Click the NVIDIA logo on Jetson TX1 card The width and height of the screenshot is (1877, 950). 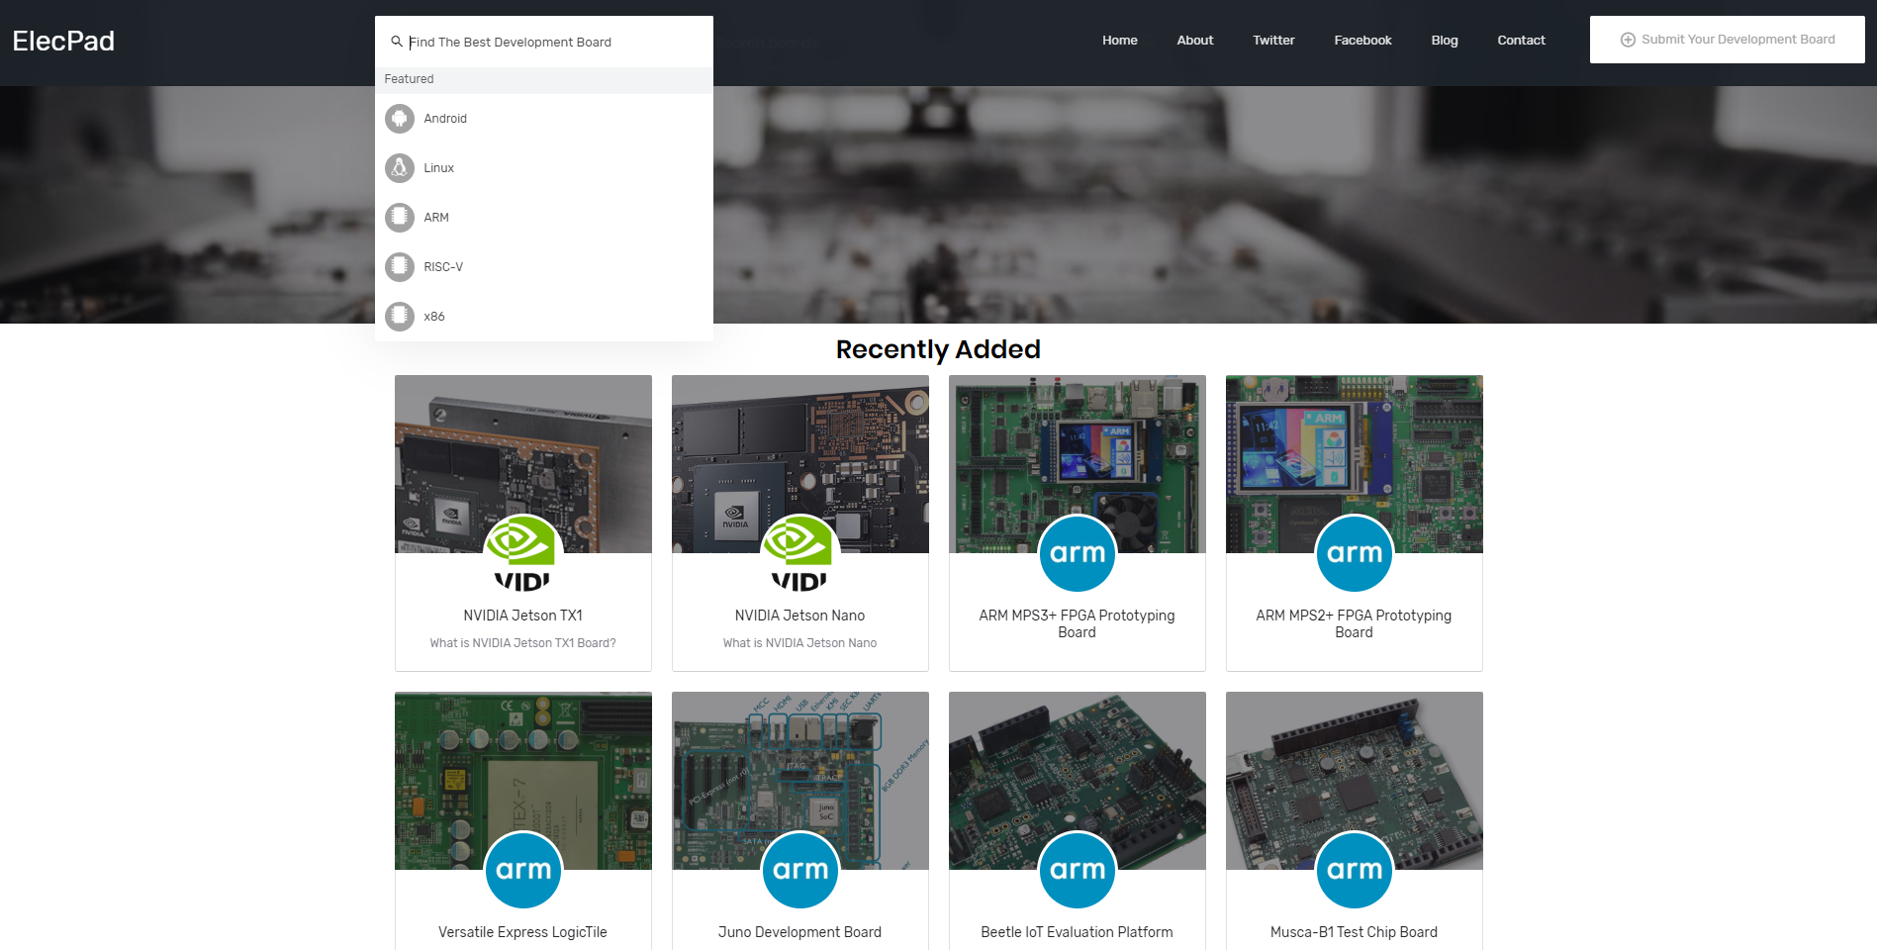523,553
